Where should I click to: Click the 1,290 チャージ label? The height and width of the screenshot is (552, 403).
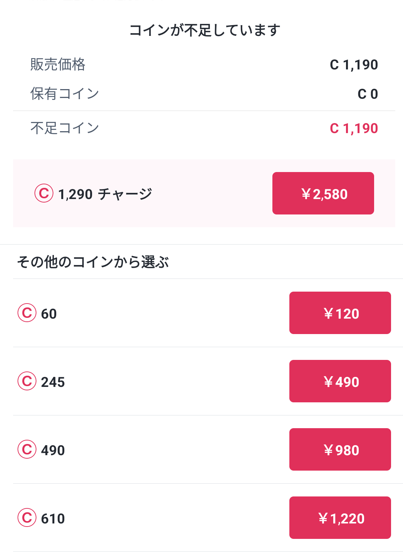point(105,194)
